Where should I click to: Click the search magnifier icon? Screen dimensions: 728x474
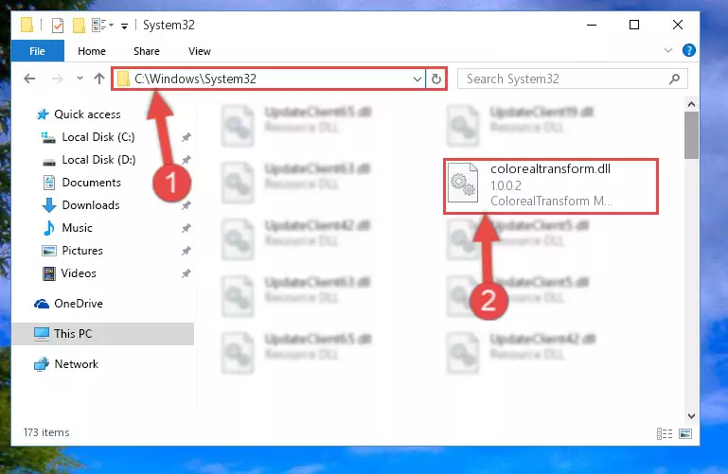pos(674,79)
